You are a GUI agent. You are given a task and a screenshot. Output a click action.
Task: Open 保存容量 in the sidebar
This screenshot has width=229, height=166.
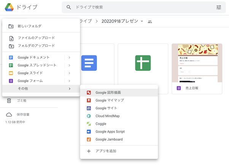(23, 115)
